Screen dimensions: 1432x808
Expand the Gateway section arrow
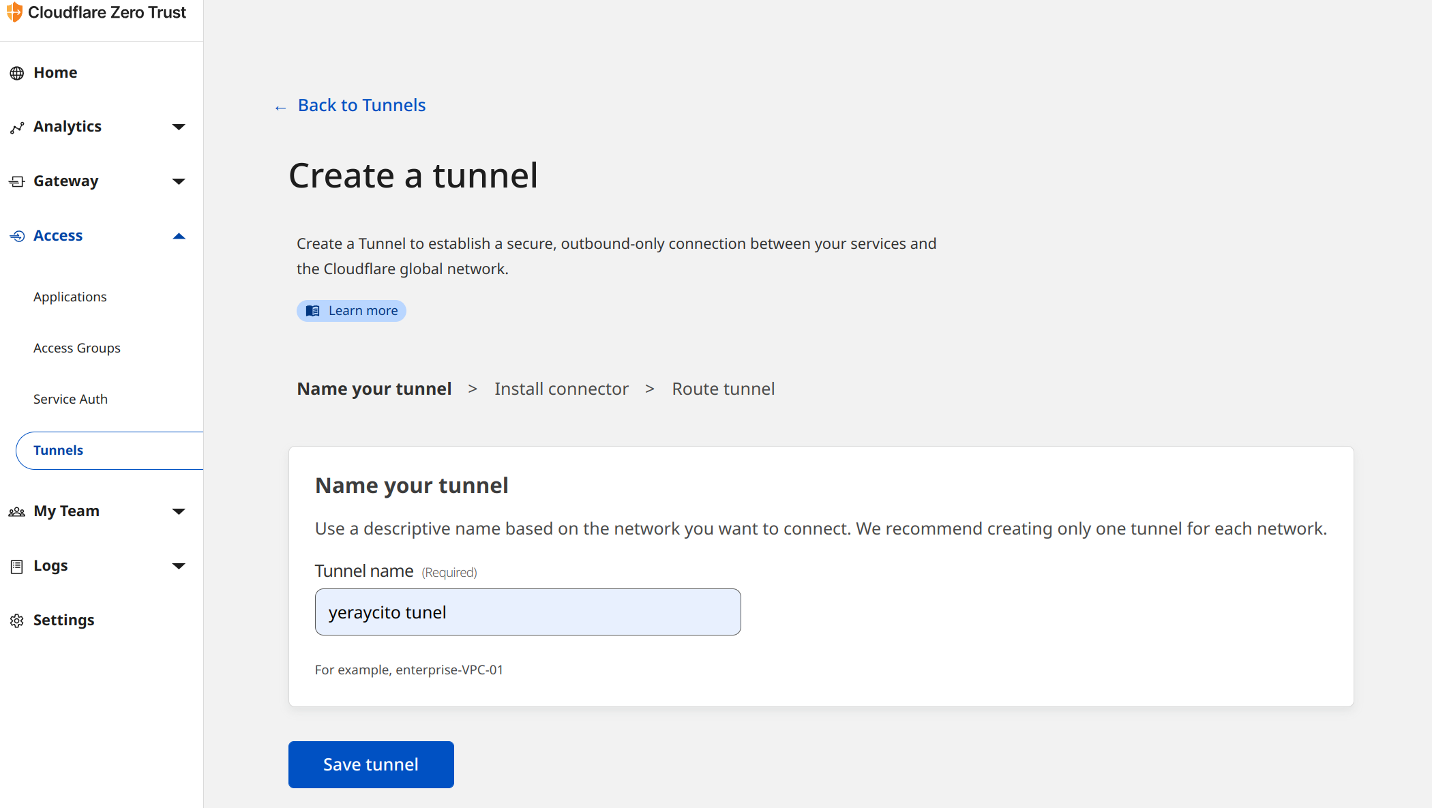pyautogui.click(x=179, y=181)
